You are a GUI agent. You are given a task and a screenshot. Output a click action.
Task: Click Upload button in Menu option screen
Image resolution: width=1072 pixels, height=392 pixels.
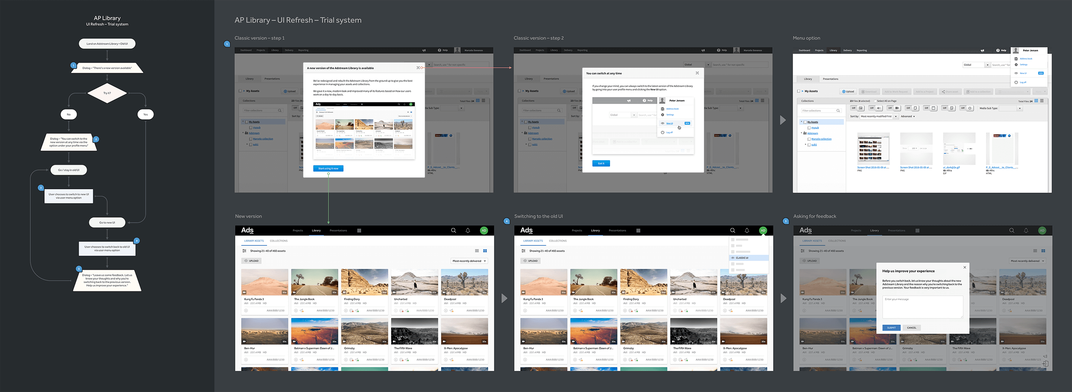click(x=848, y=91)
